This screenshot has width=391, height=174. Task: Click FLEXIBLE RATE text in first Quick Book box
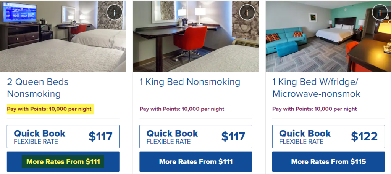coord(36,142)
